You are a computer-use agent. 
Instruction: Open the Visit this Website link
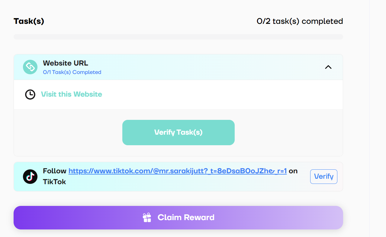coord(72,94)
